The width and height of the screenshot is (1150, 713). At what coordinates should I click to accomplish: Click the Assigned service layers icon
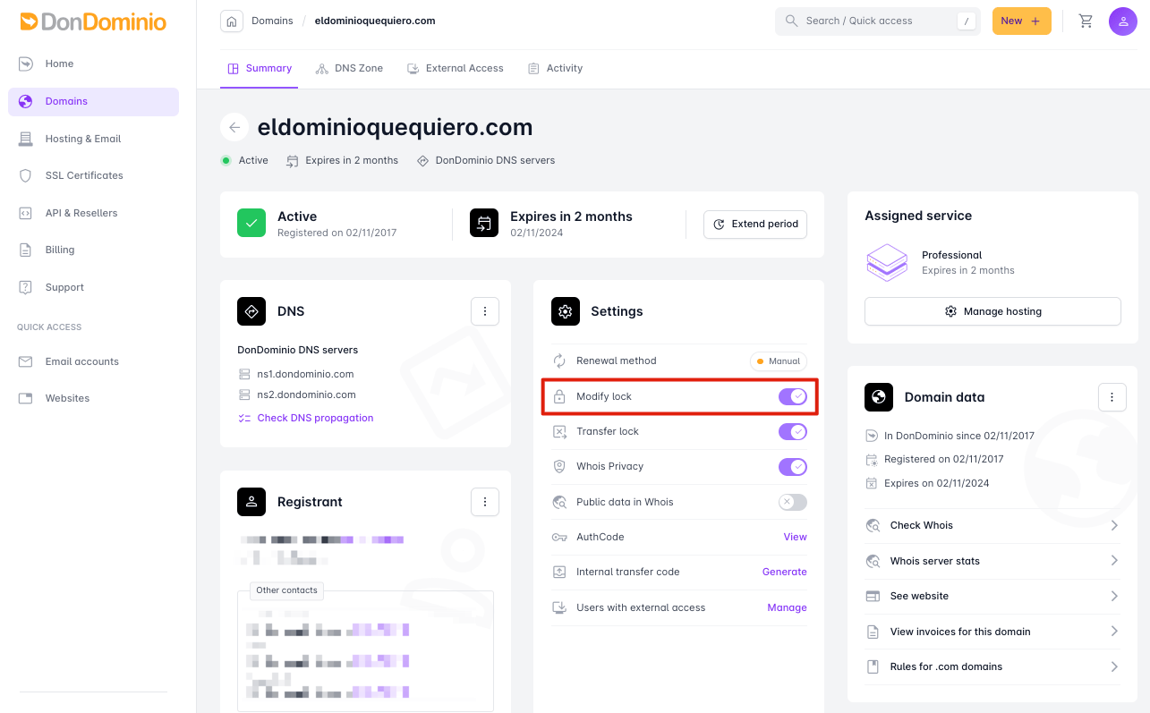[887, 262]
